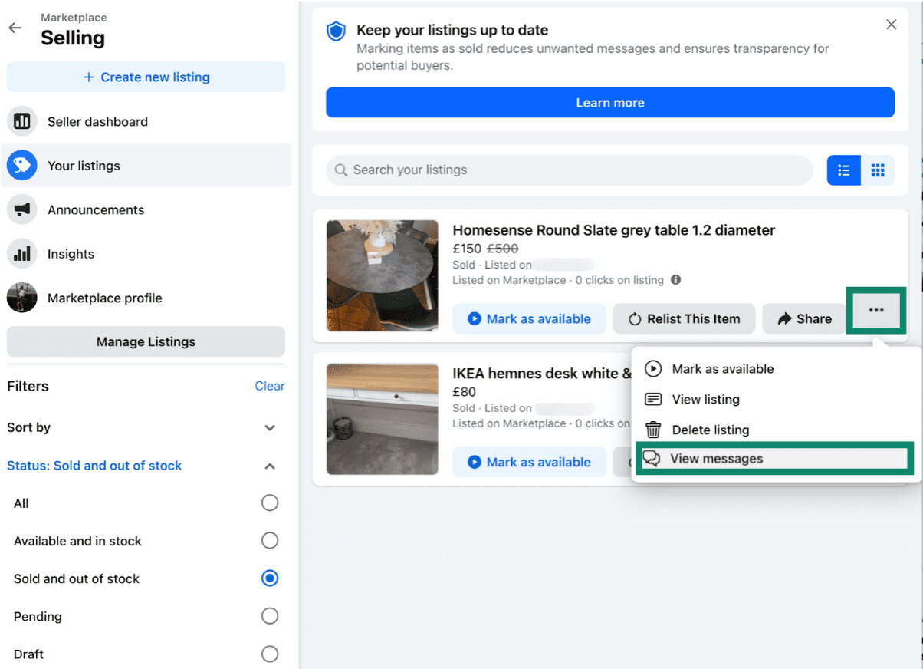Viewport: 923px width, 669px height.
Task: Choose the Pending status filter
Action: (x=270, y=616)
